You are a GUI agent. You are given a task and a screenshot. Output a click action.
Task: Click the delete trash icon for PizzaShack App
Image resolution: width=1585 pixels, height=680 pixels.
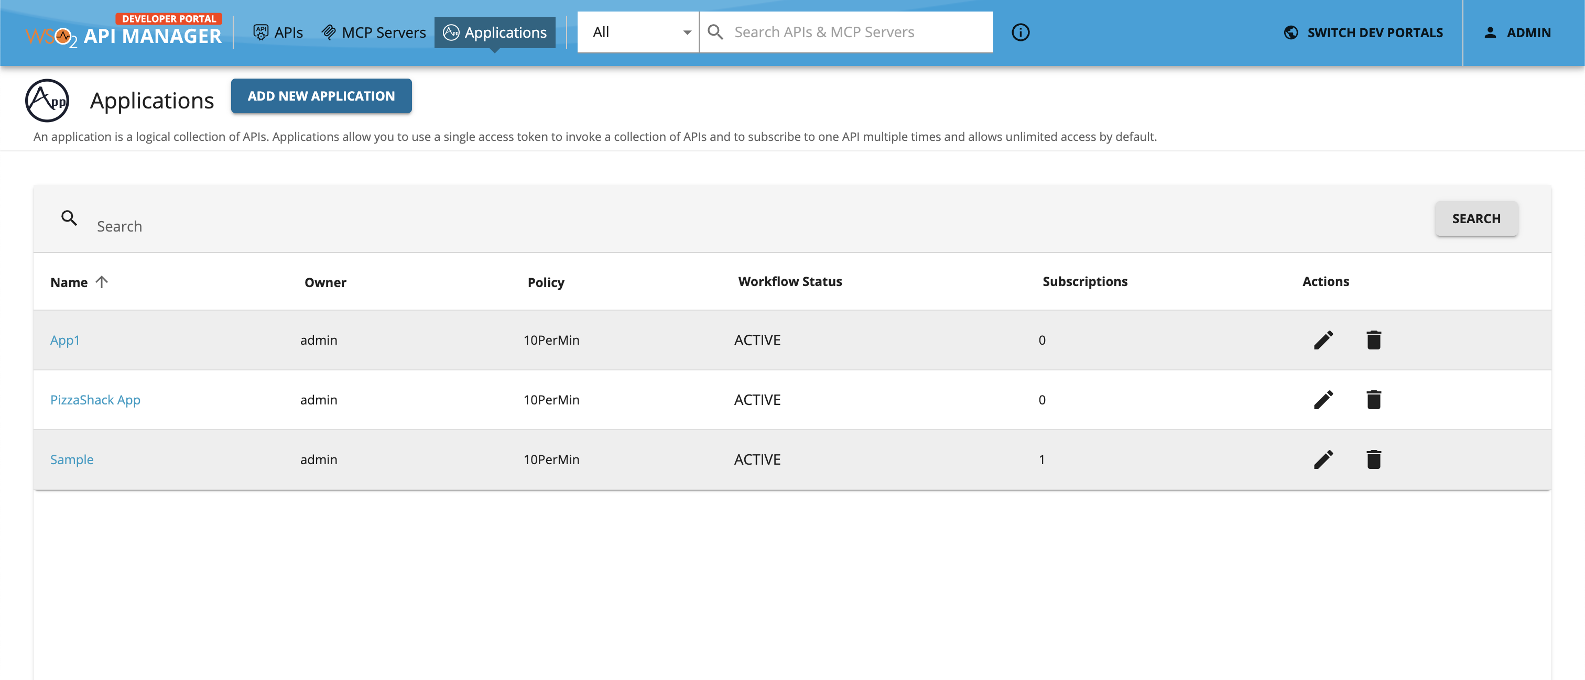1375,399
